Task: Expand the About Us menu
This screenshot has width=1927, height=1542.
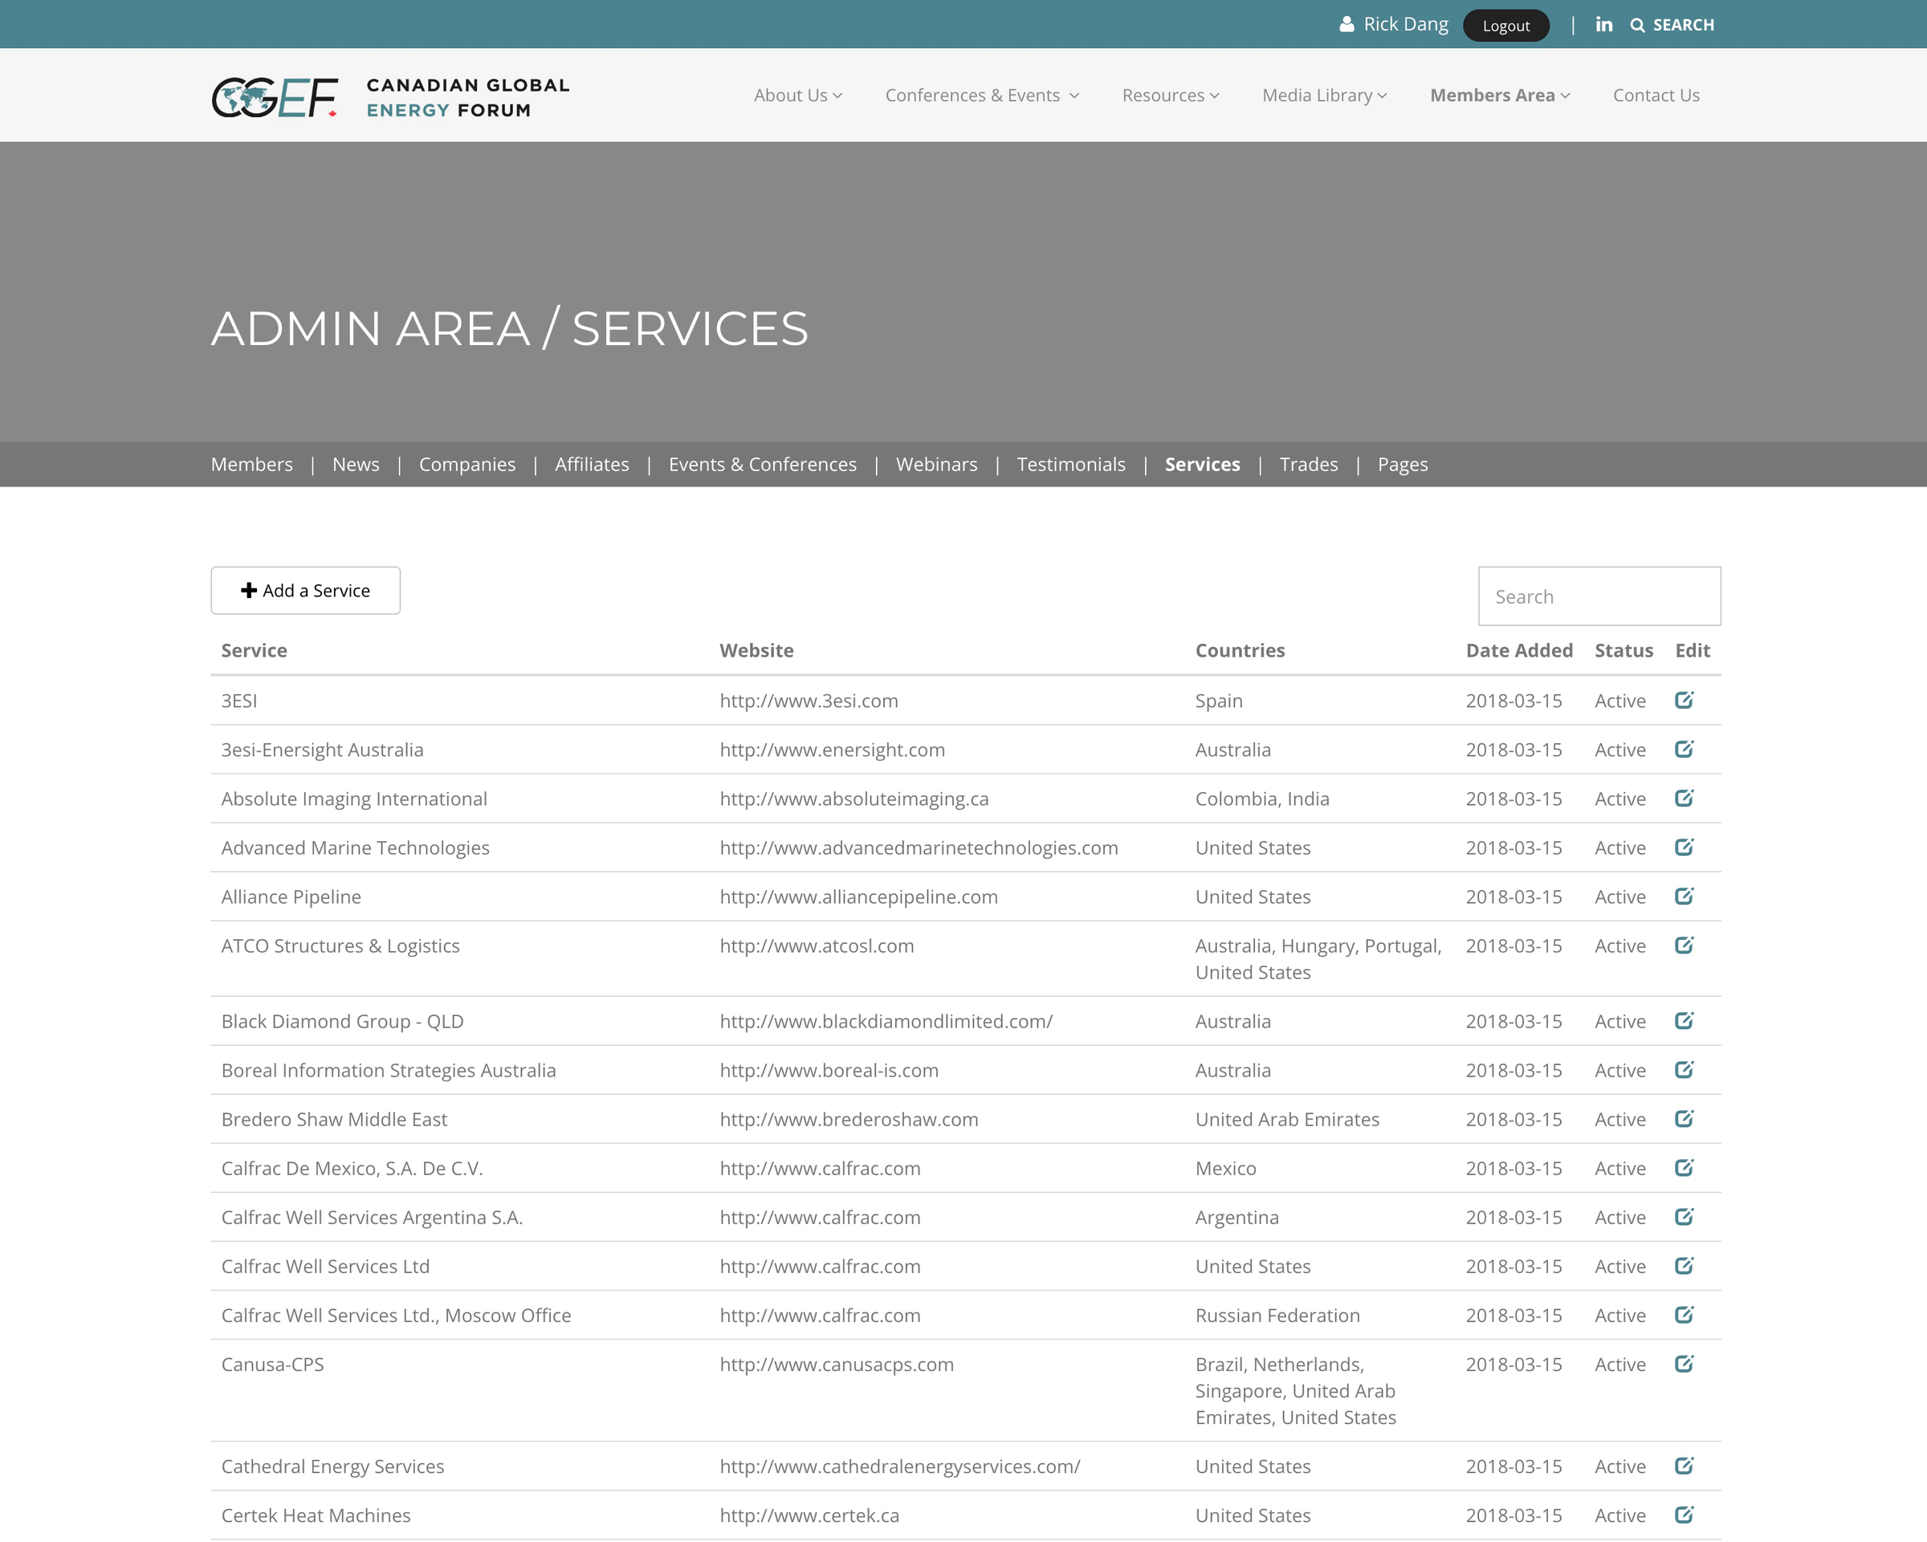Action: pos(797,96)
